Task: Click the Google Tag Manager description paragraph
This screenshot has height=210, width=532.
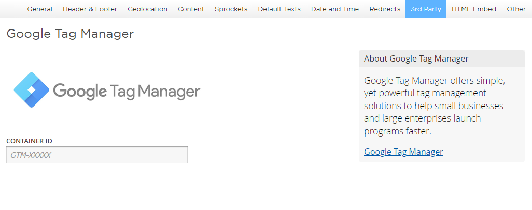Action: pyautogui.click(x=434, y=106)
